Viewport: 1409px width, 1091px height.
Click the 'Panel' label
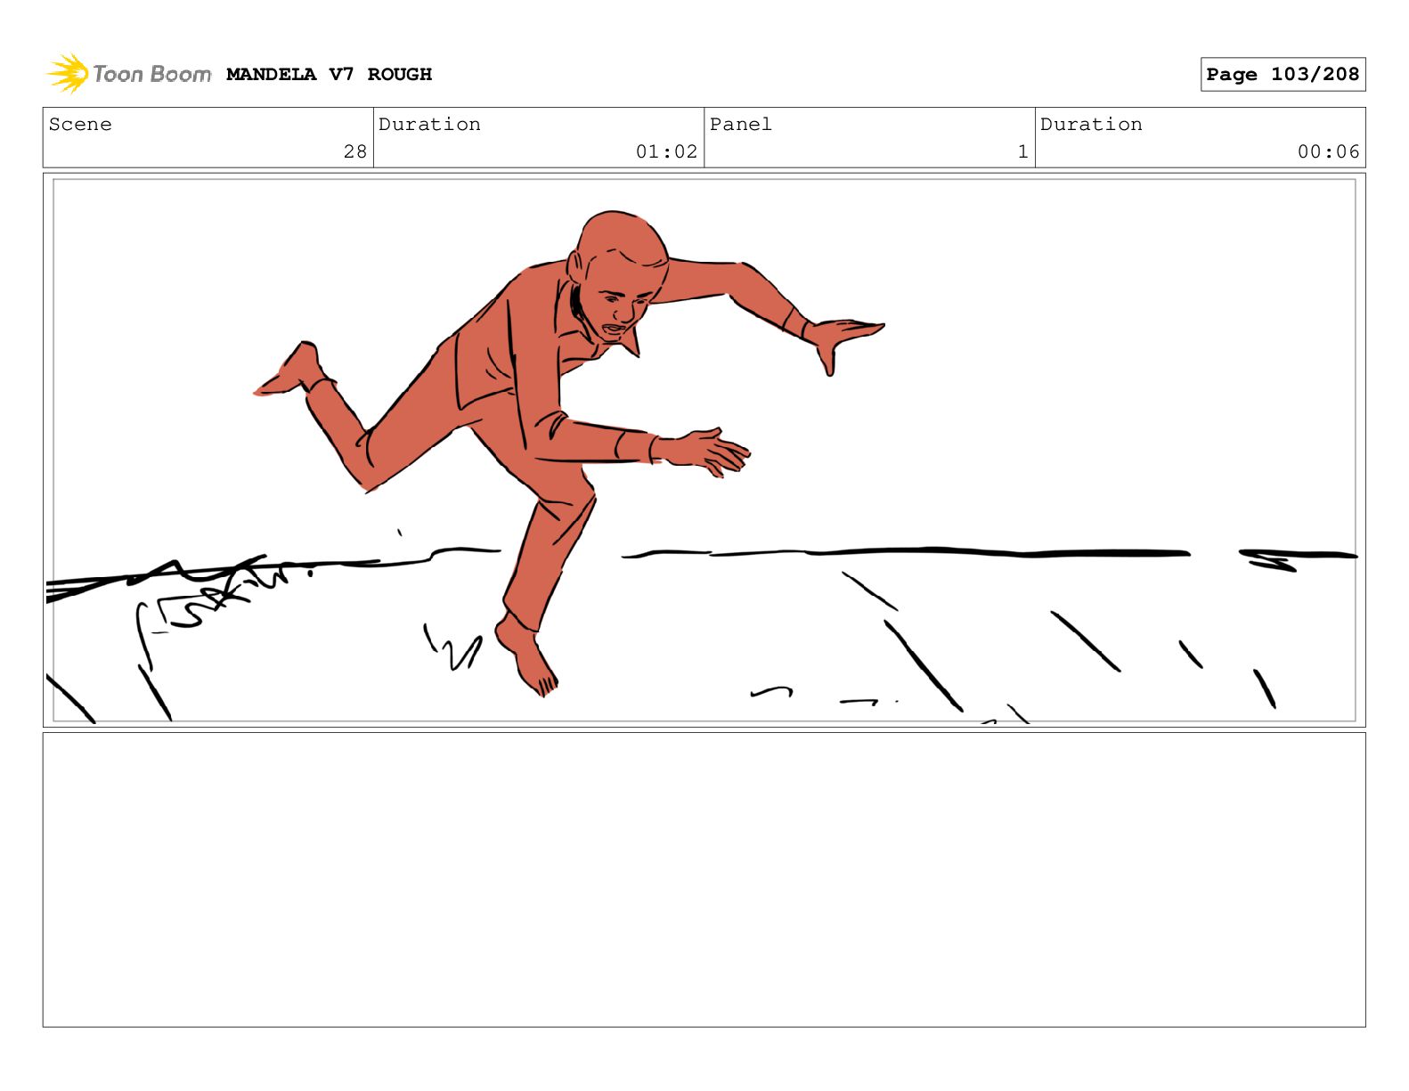[x=740, y=125]
